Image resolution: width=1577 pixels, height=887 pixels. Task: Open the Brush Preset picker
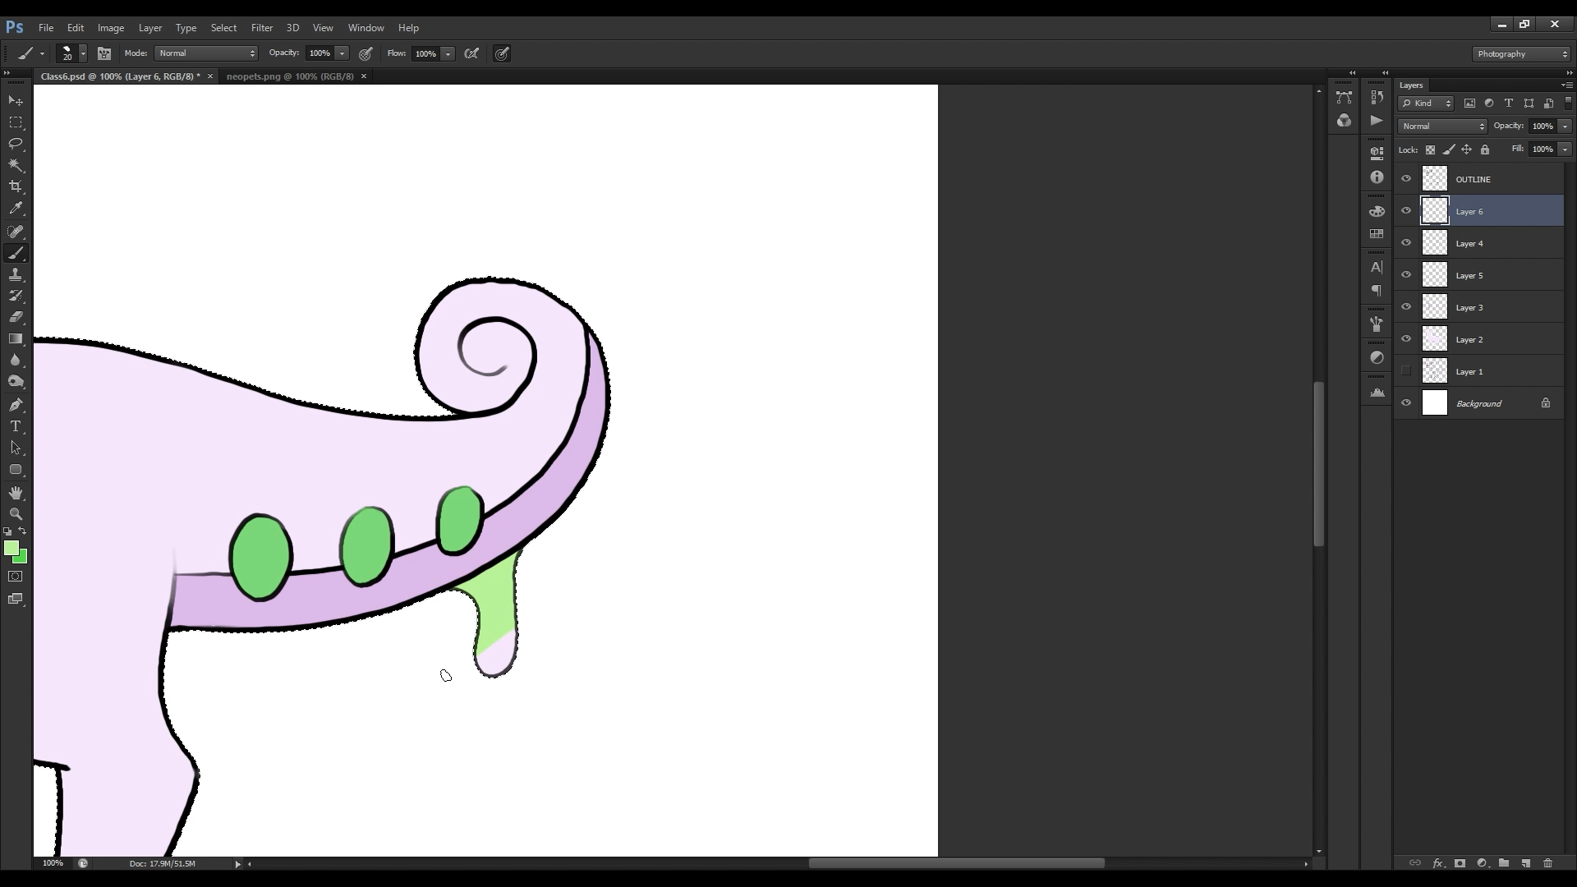[83, 53]
